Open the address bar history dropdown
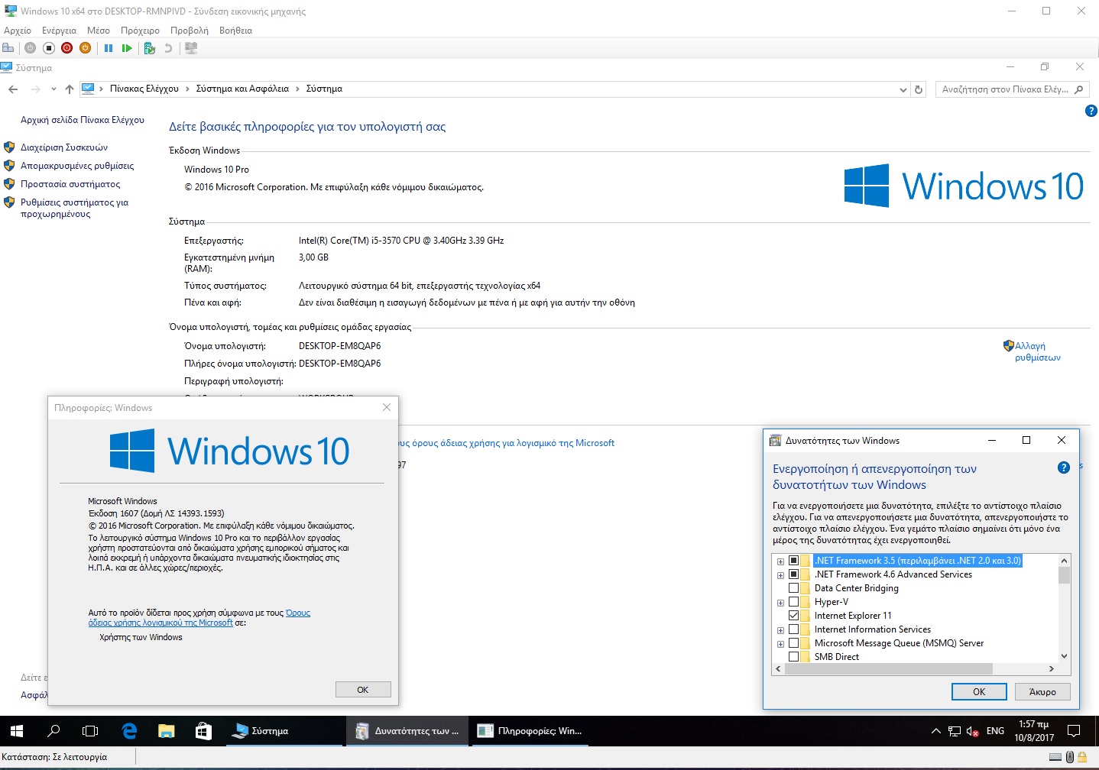This screenshot has height=770, width=1099. (903, 89)
